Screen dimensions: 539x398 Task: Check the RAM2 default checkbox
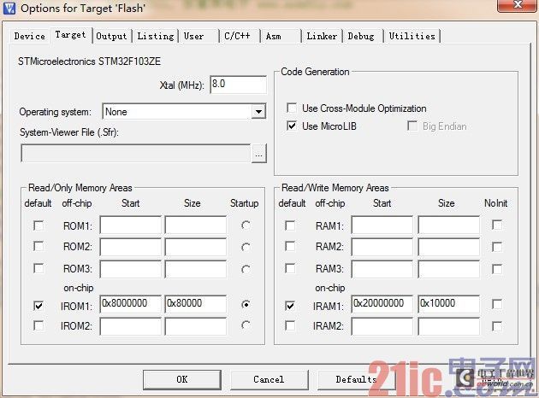pyautogui.click(x=290, y=246)
